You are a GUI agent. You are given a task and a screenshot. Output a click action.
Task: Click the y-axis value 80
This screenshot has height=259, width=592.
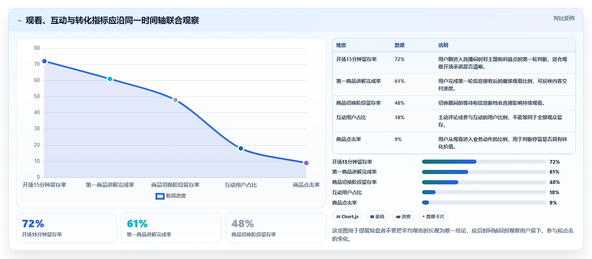pos(37,48)
